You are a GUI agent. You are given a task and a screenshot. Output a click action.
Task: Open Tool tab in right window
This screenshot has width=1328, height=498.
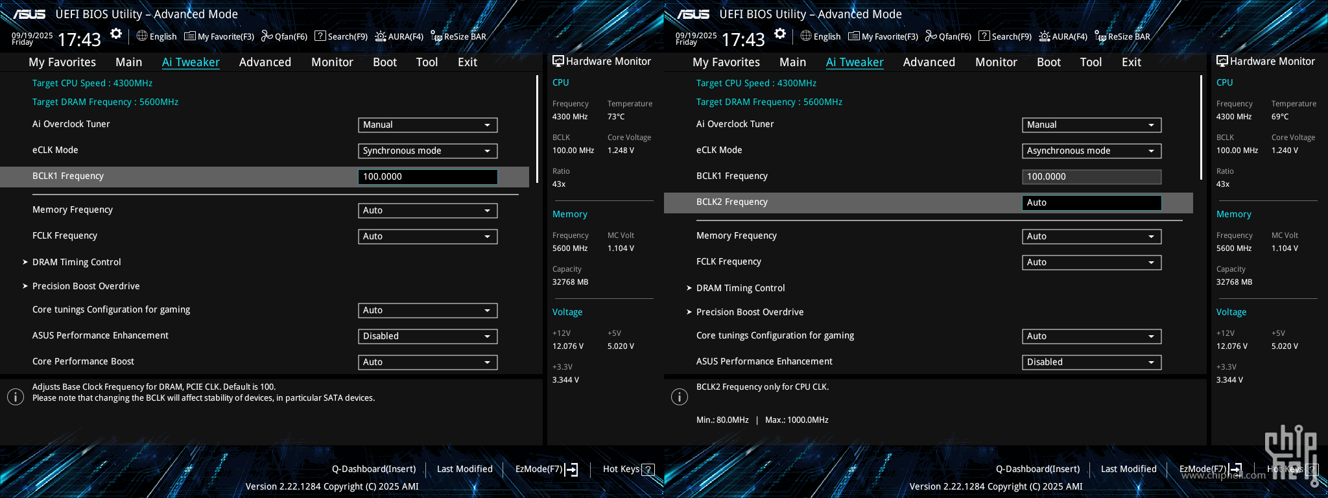click(1091, 62)
